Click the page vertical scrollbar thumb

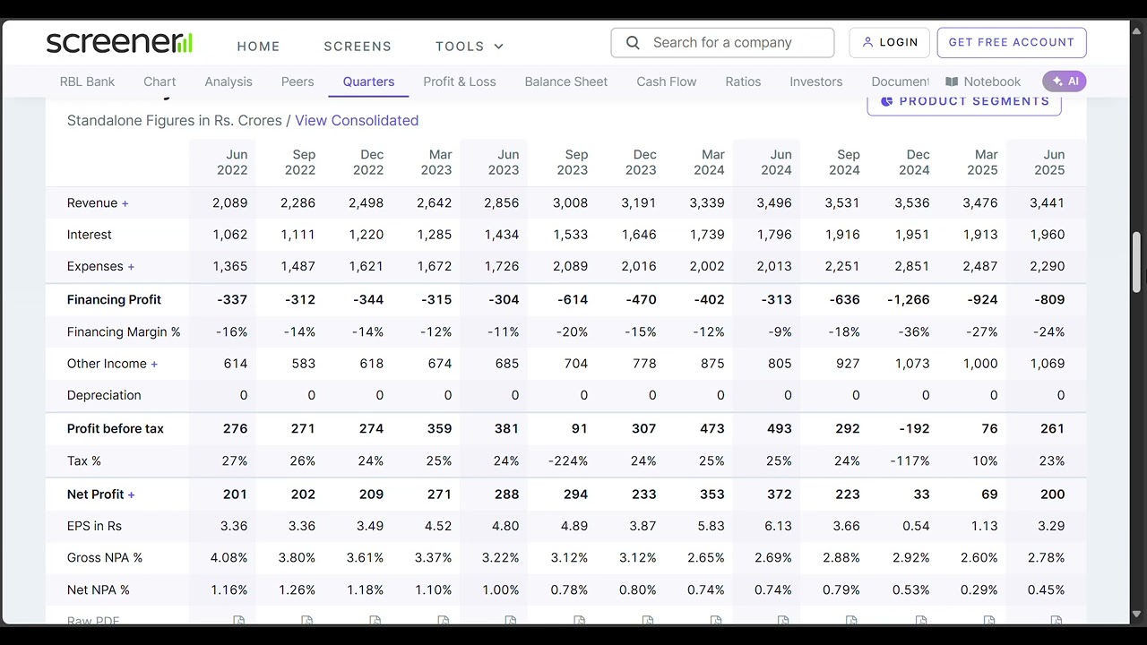coord(1136,261)
